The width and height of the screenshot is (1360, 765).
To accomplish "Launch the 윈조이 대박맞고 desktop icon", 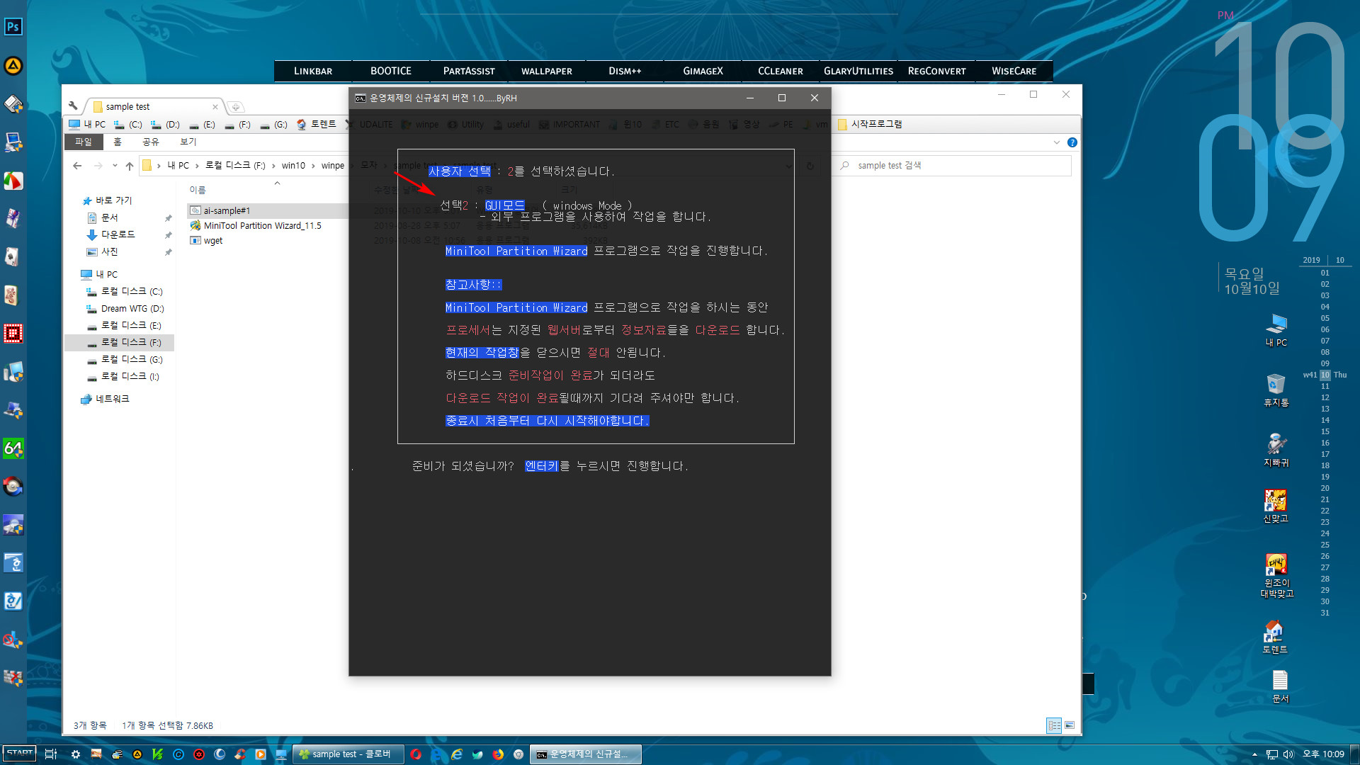I will click(x=1276, y=576).
